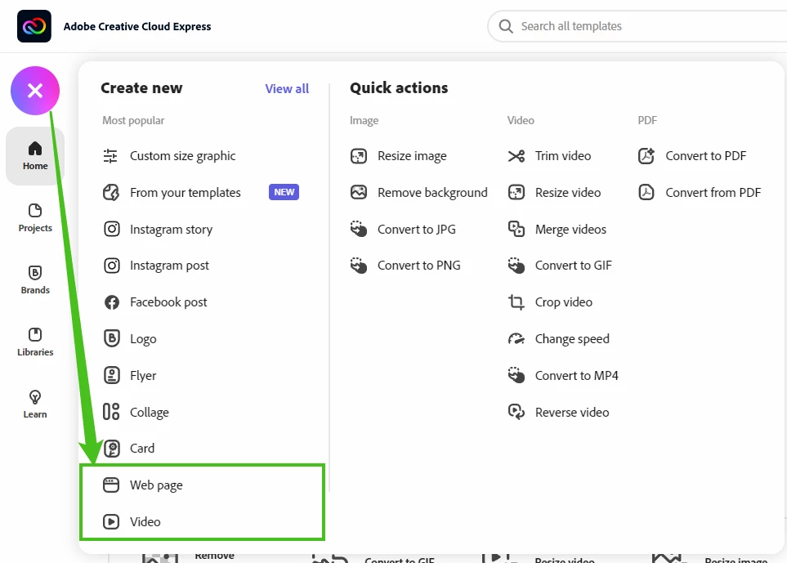
Task: Click the Trim video scissors icon
Action: (516, 156)
